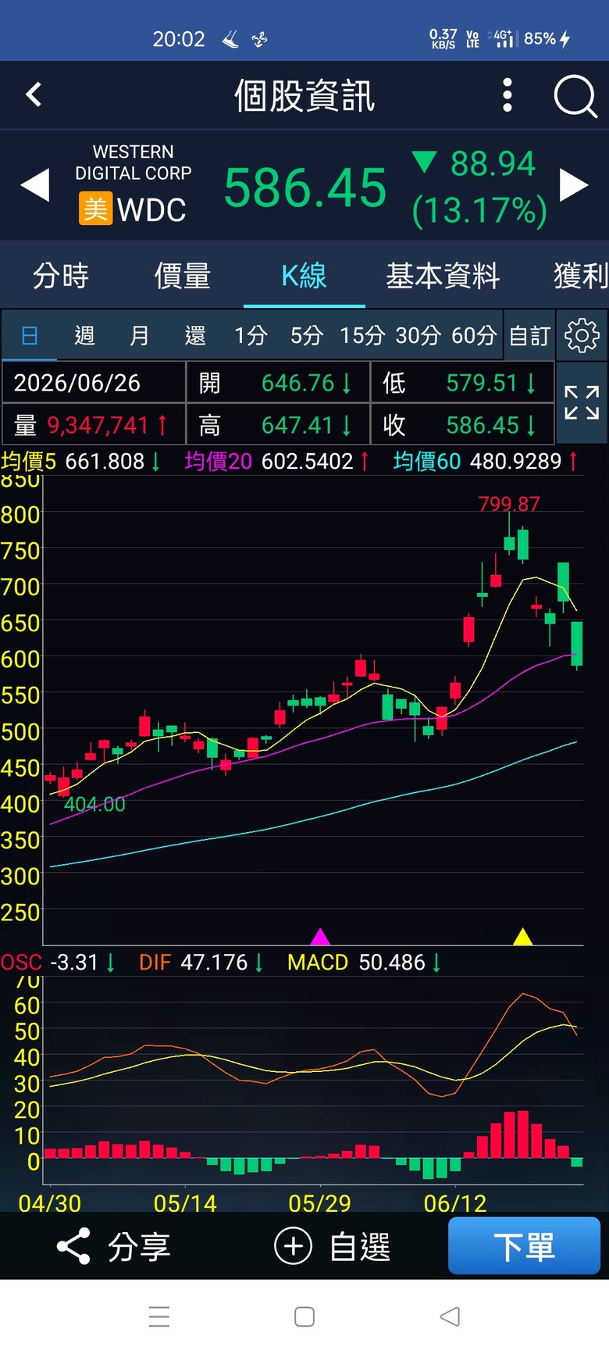
Task: Tap the 05/14 date axis label
Action: pos(185,1203)
